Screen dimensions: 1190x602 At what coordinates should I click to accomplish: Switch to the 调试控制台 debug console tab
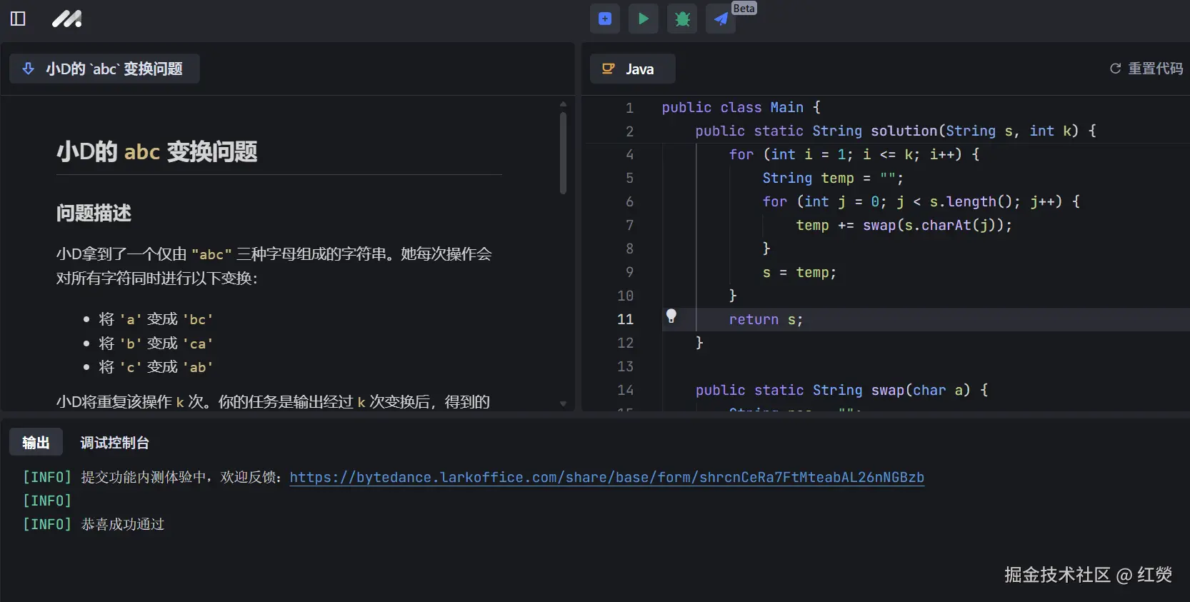click(x=114, y=443)
